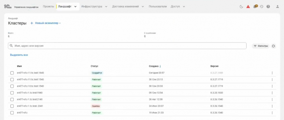Open the notifications bell
The image size is (284, 120).
point(255,7)
